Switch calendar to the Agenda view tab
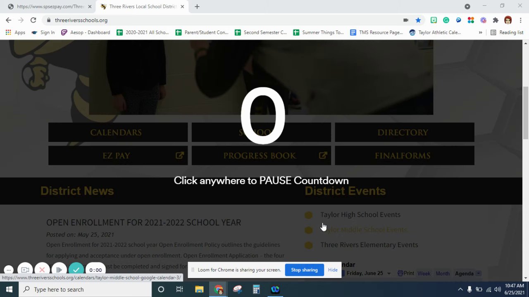The image size is (529, 297). coord(464,273)
